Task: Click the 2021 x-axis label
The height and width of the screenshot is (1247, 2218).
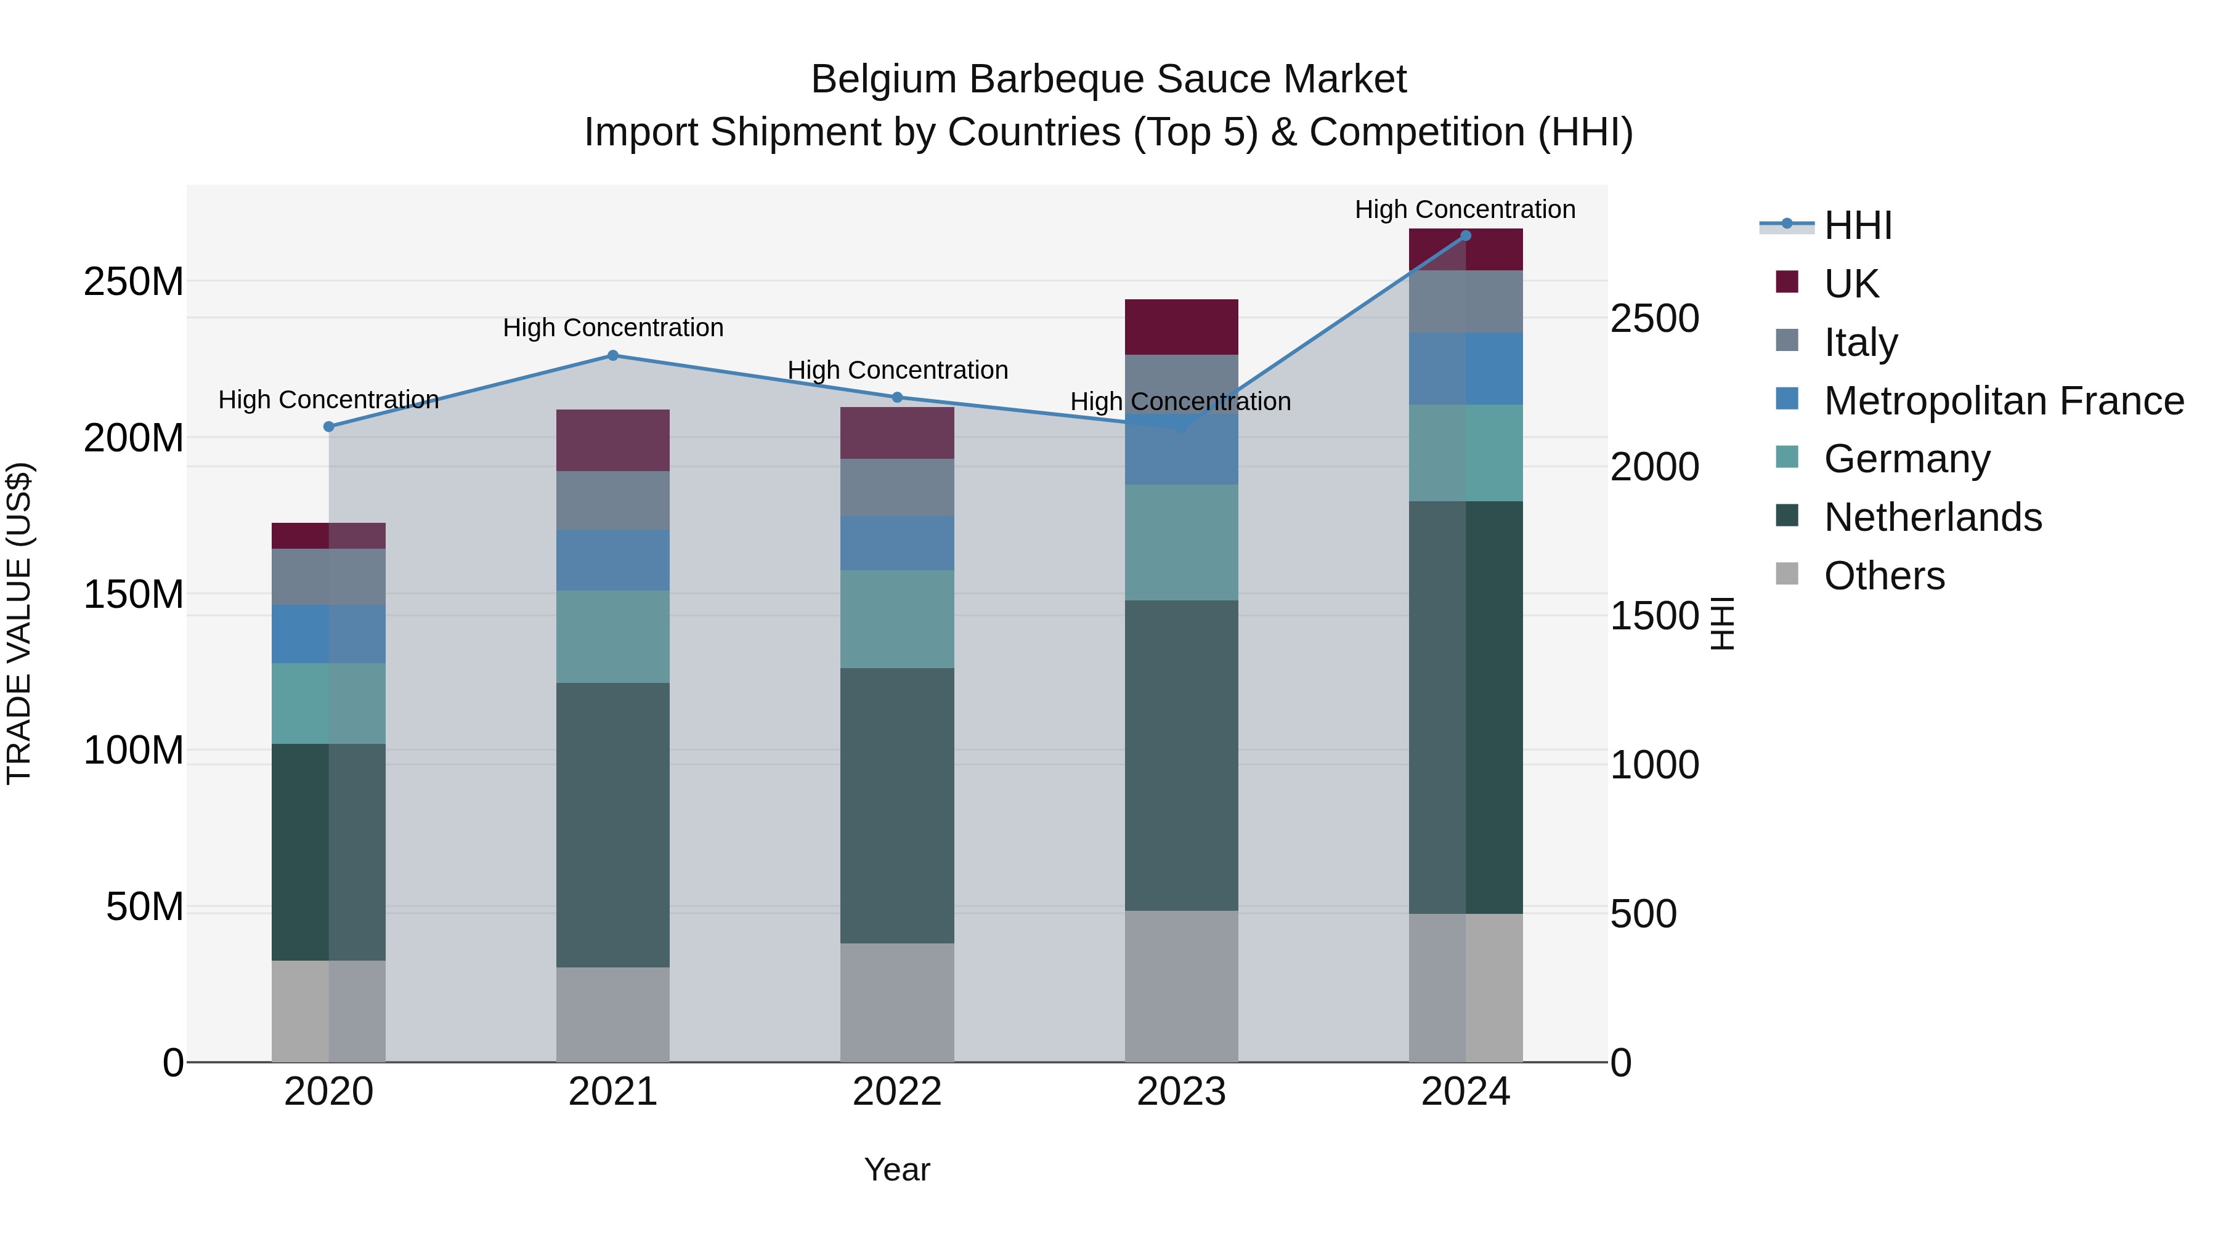Action: [613, 1092]
